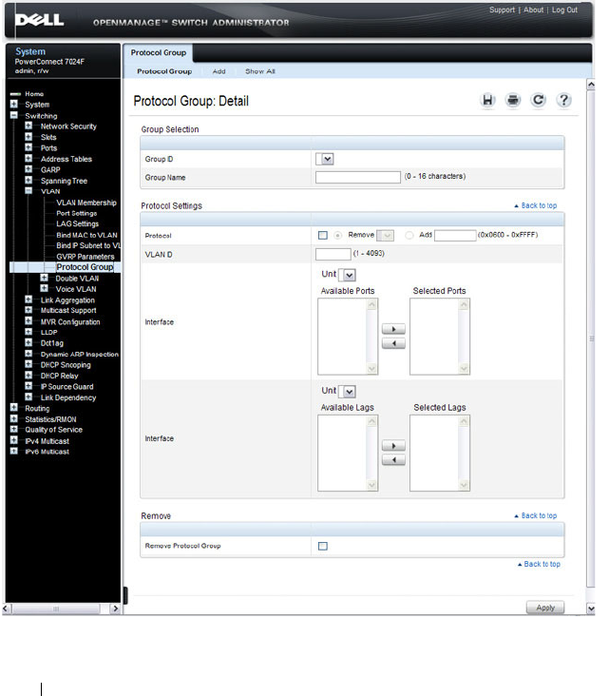609x696 pixels.
Task: Open Unit dropdown above Available Lags
Action: [x=348, y=392]
